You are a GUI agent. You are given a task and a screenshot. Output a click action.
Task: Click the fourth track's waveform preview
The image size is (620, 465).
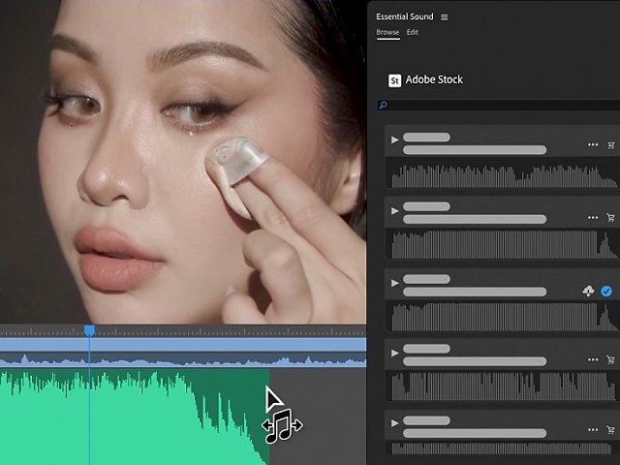503,387
